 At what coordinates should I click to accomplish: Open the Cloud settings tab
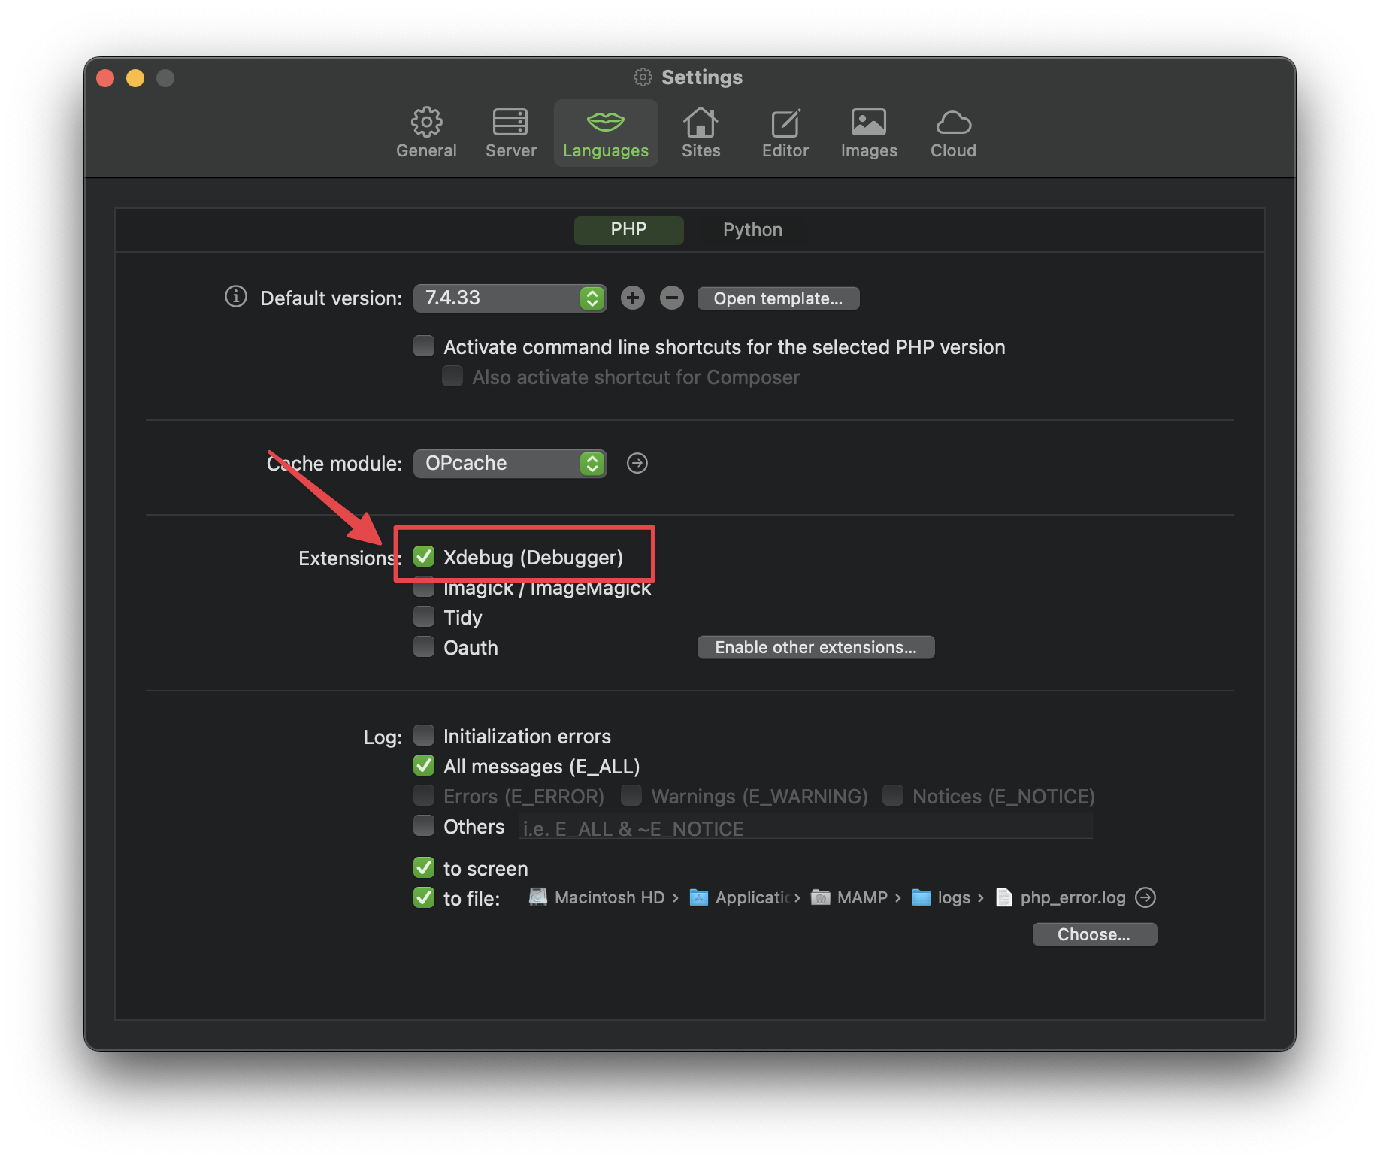point(953,133)
